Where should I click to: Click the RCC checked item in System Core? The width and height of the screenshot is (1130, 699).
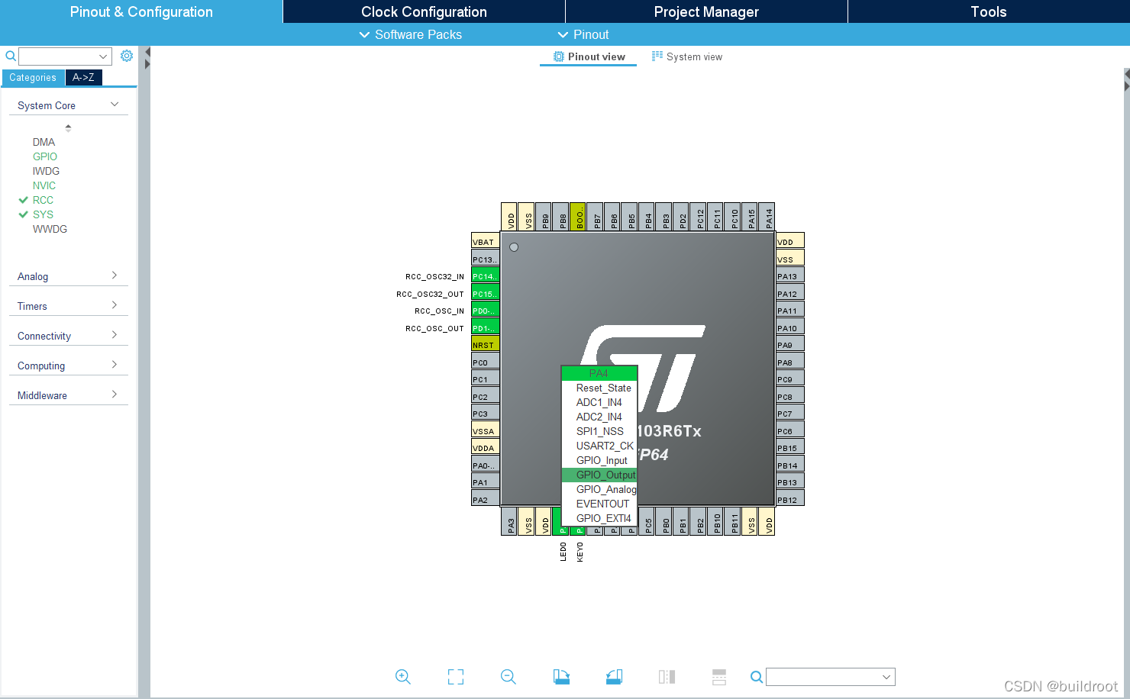(x=43, y=200)
